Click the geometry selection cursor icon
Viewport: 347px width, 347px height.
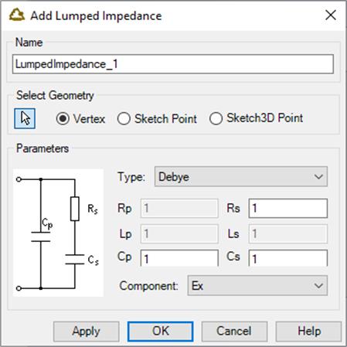click(x=25, y=118)
